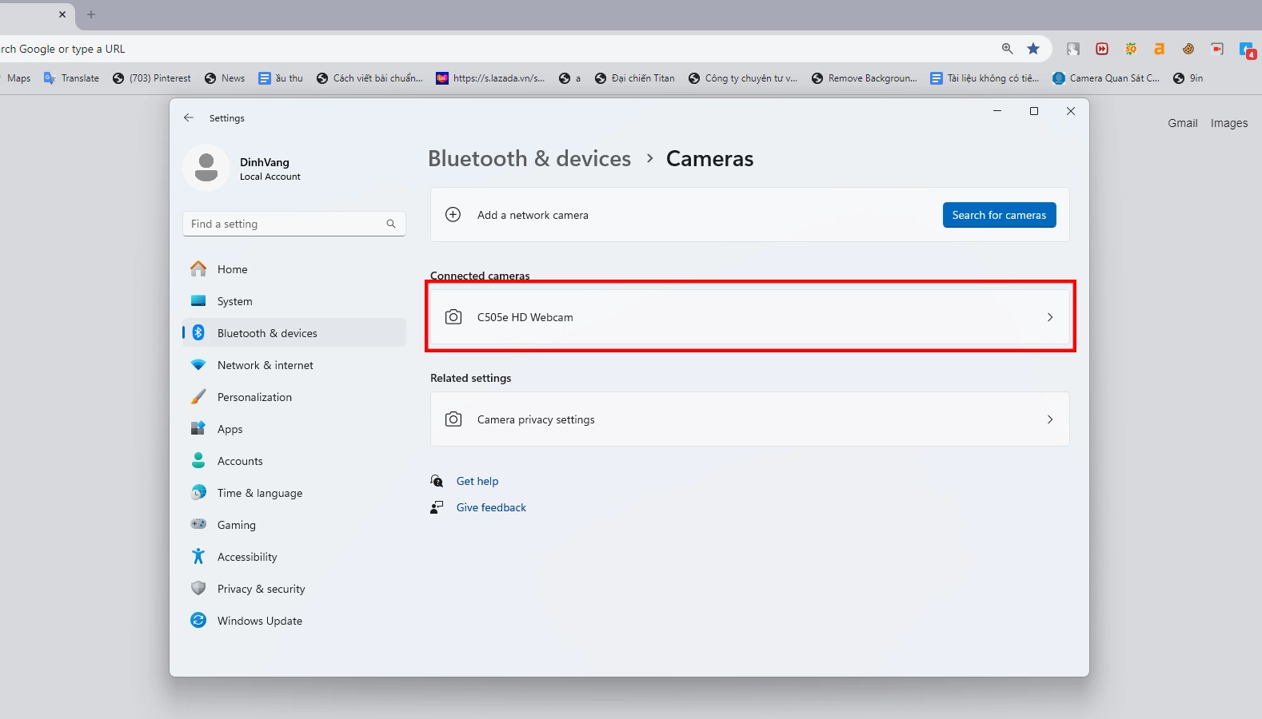This screenshot has height=719, width=1262.
Task: Click the Accessibility figure icon in sidebar
Action: pos(198,557)
